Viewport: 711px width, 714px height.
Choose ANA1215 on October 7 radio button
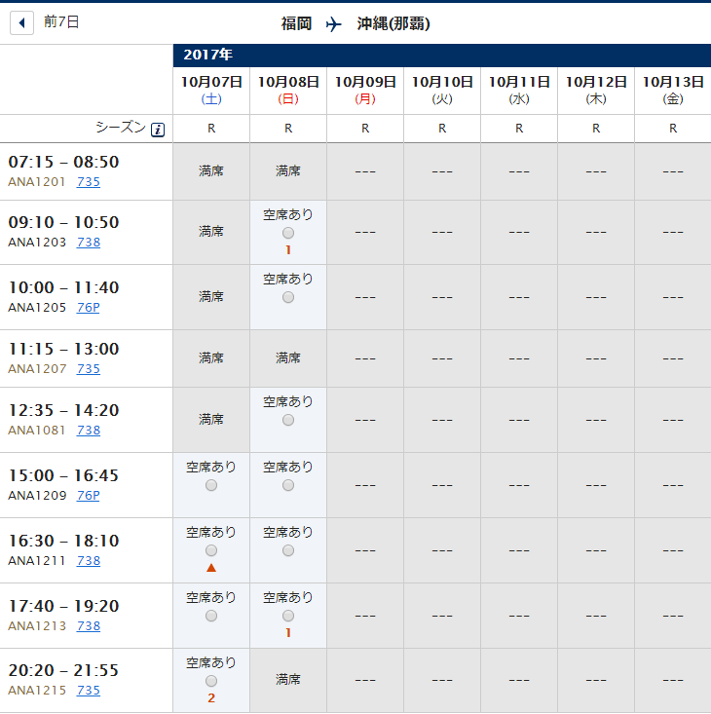click(x=211, y=681)
